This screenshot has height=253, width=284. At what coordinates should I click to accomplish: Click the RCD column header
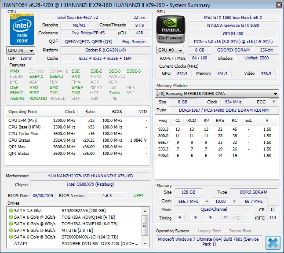pyautogui.click(x=192, y=120)
